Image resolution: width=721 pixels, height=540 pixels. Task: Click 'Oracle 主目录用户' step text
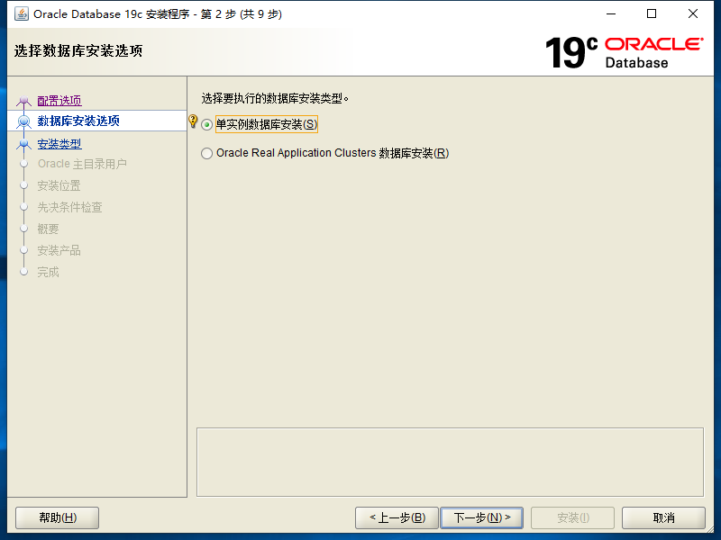pyautogui.click(x=82, y=164)
